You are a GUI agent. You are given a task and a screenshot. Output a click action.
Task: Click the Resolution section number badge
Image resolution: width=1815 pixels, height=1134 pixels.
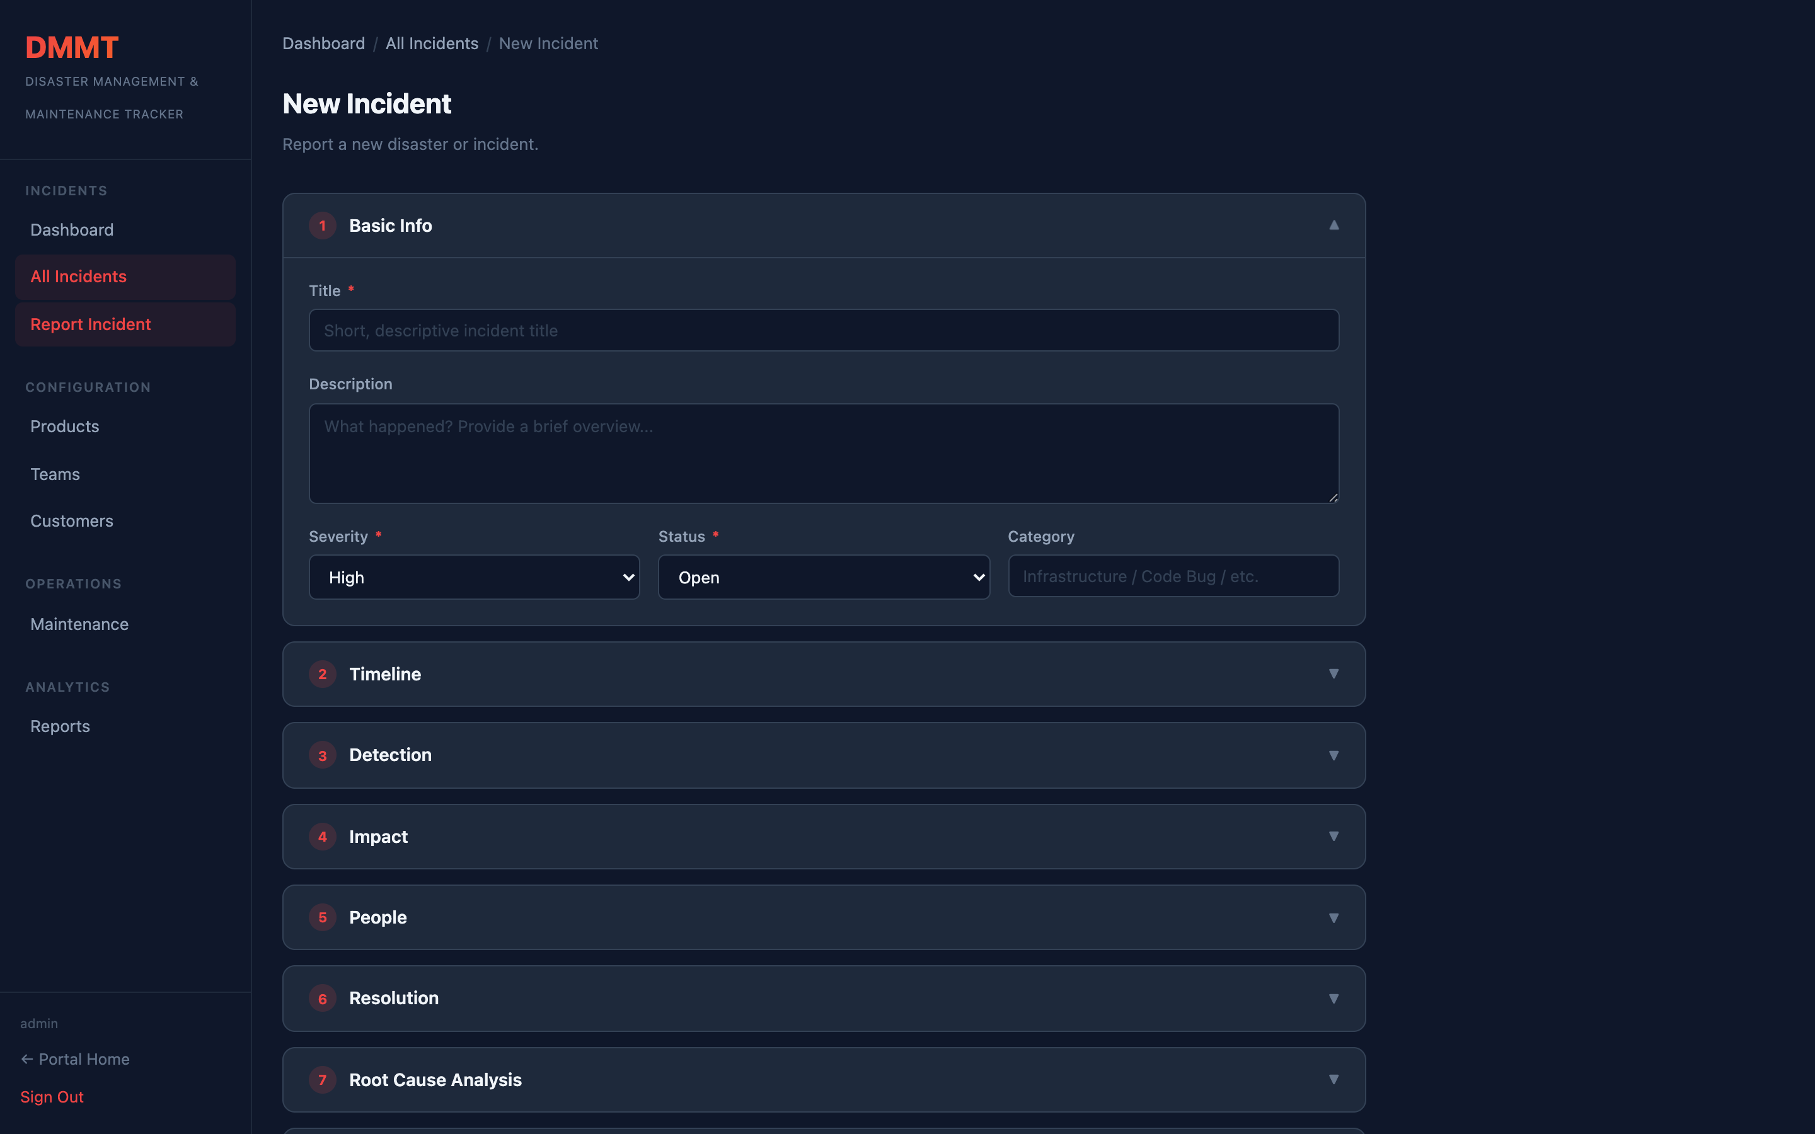[323, 999]
